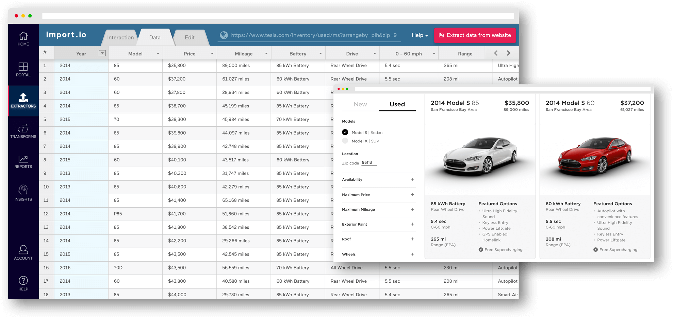Click Free Supercharging icon on Model S 60
Viewport: 673px width, 318px height.
(595, 250)
